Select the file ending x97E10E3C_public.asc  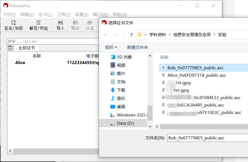click(x=202, y=112)
